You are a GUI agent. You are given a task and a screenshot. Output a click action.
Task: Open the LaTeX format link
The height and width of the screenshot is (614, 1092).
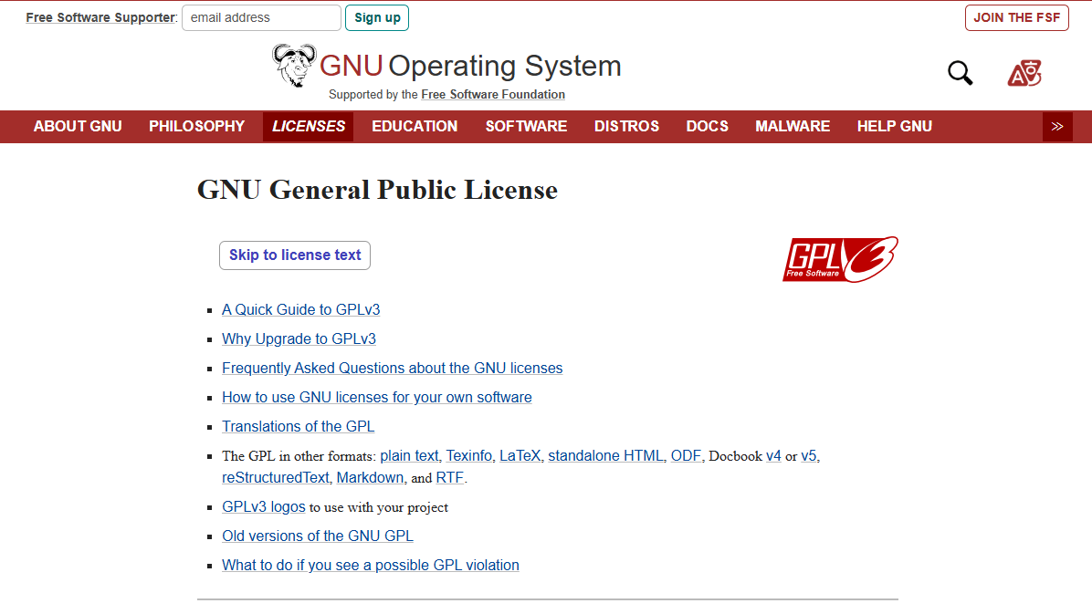click(x=520, y=456)
